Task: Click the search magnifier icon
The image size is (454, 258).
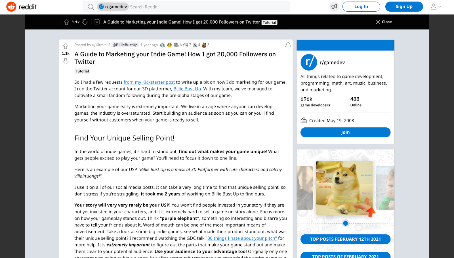Action: 91,7
